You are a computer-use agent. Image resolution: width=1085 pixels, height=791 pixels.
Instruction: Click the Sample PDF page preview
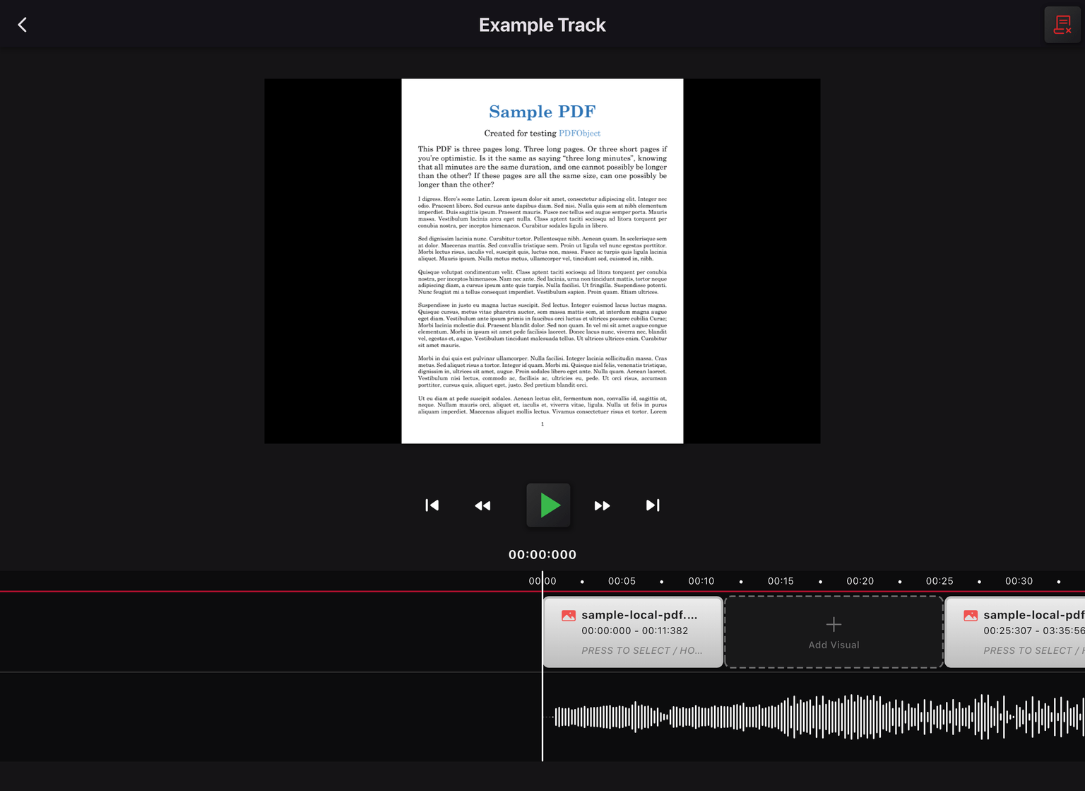(x=542, y=283)
